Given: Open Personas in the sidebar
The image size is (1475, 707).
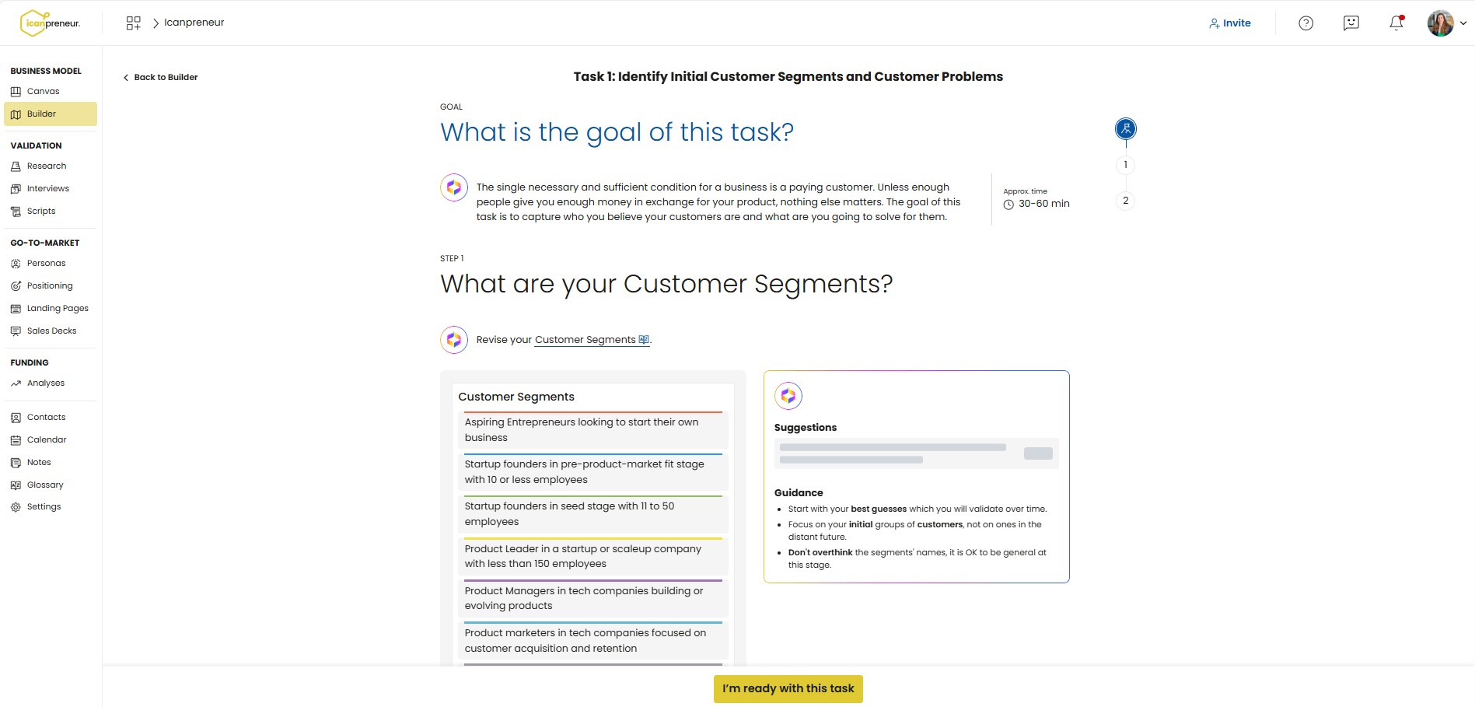Looking at the screenshot, I should click(x=46, y=264).
